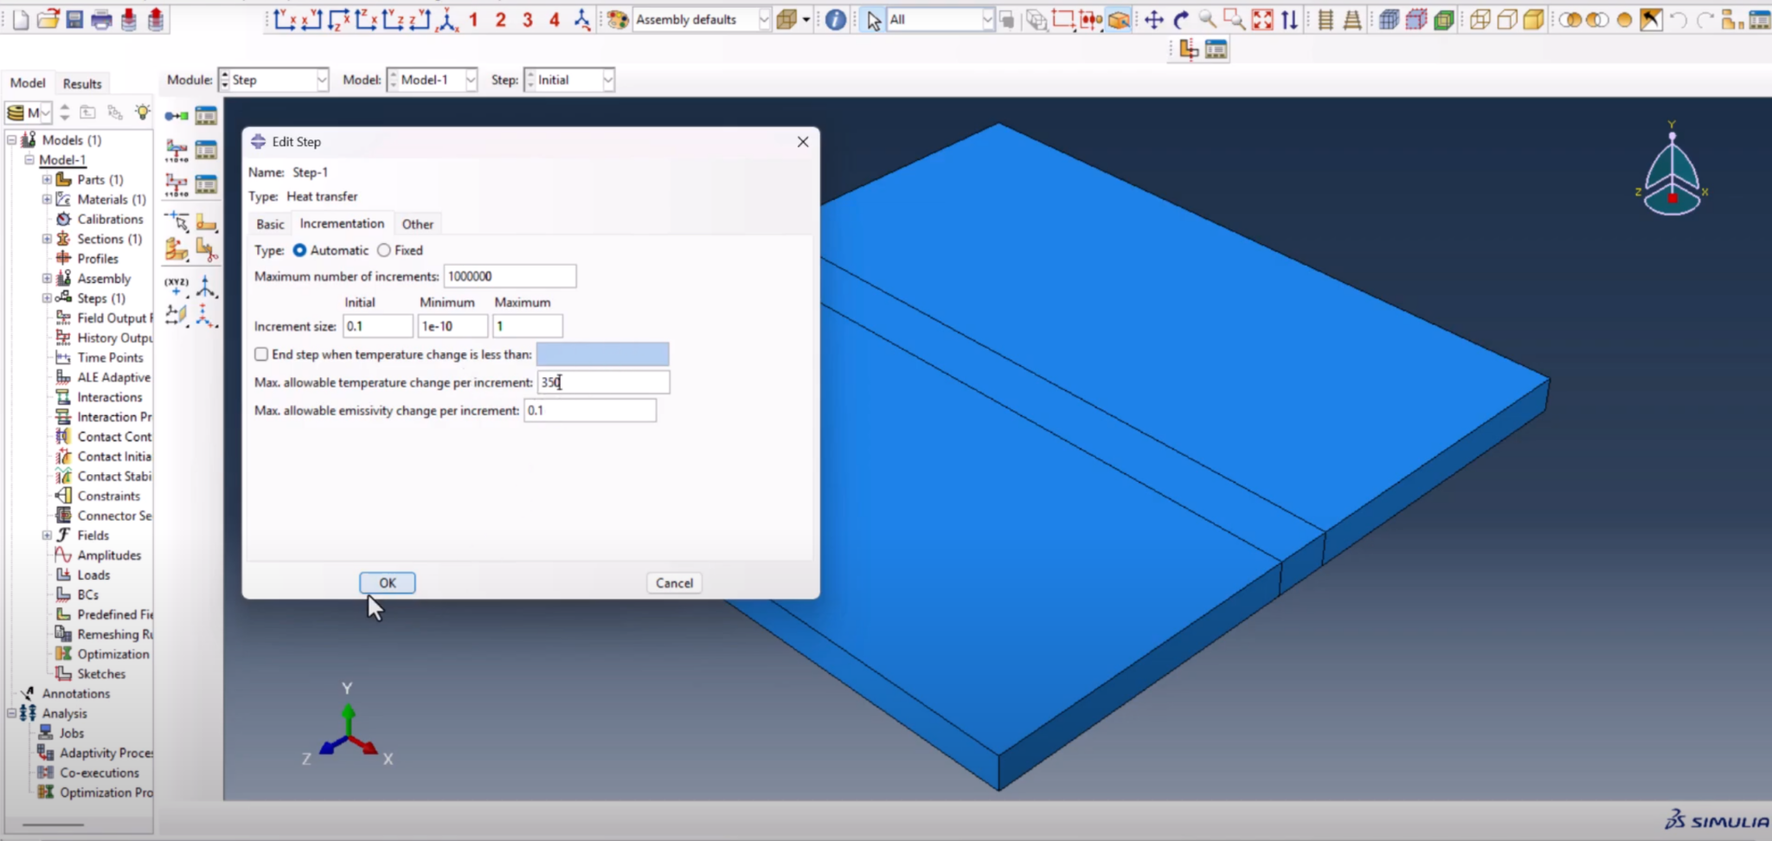Click the Create Step icon in the toolbox
The height and width of the screenshot is (841, 1772).
click(176, 114)
